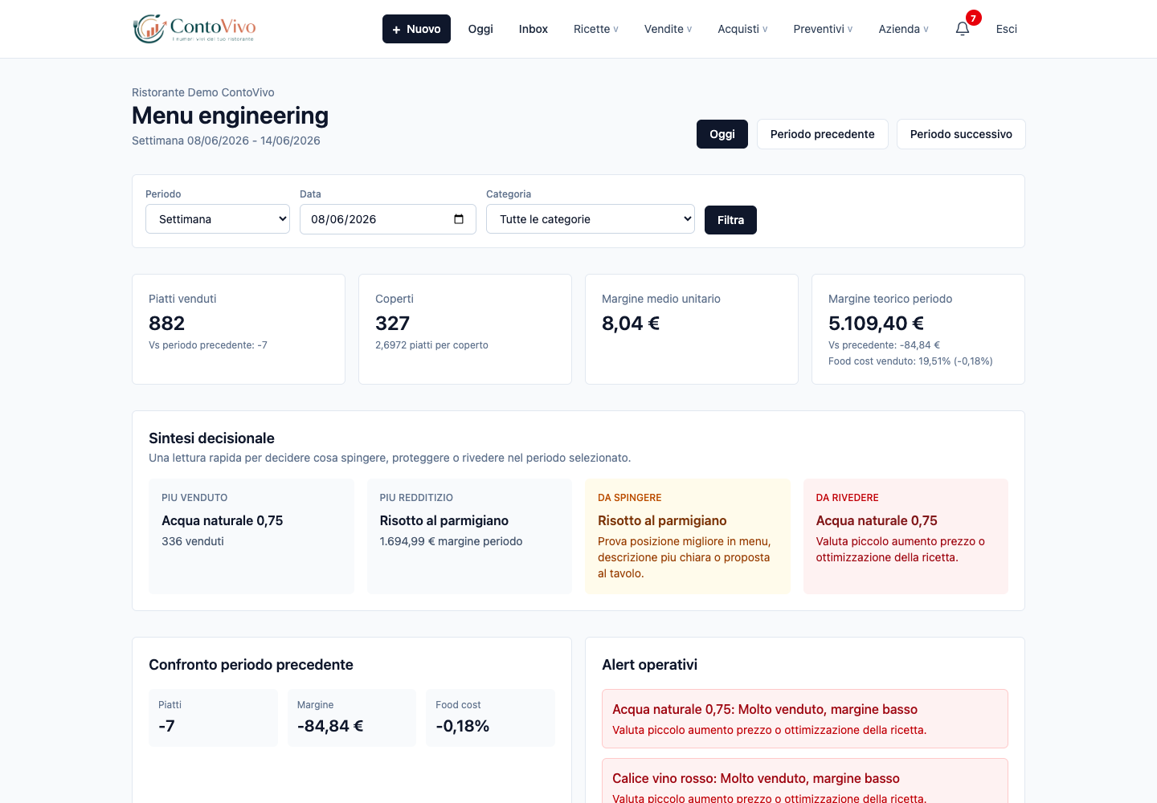Click the Da rivedere Acqua naturale 0,75 card

pos(906,536)
